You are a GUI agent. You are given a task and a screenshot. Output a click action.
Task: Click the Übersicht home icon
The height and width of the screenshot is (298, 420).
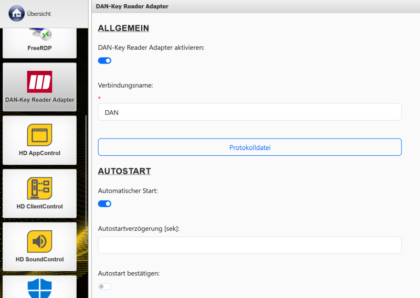16,14
